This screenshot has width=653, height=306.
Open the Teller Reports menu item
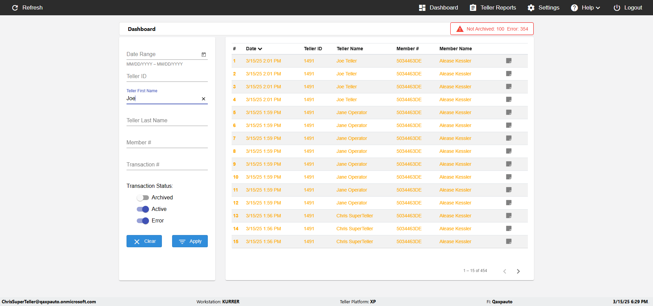point(493,7)
